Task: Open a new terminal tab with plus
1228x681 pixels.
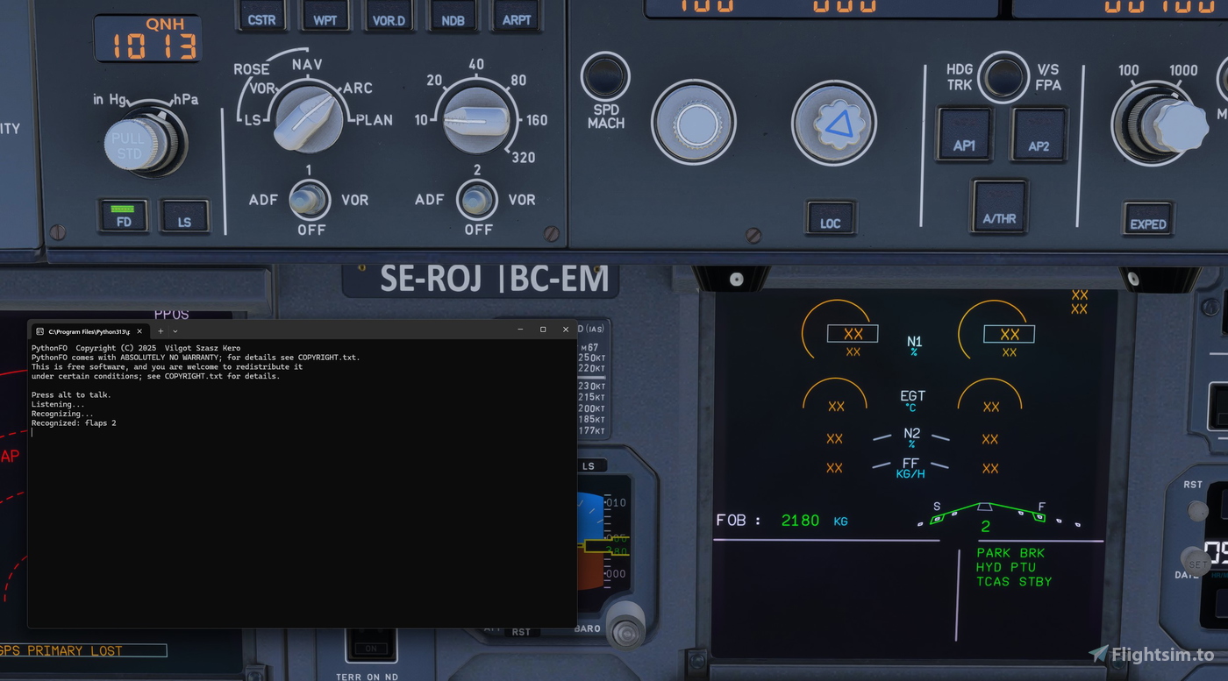Action: [x=160, y=330]
